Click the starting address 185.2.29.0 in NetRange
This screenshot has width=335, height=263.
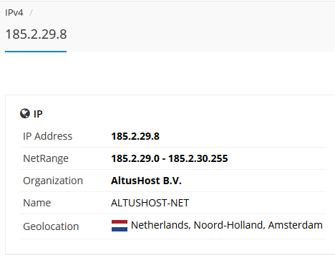coord(135,158)
